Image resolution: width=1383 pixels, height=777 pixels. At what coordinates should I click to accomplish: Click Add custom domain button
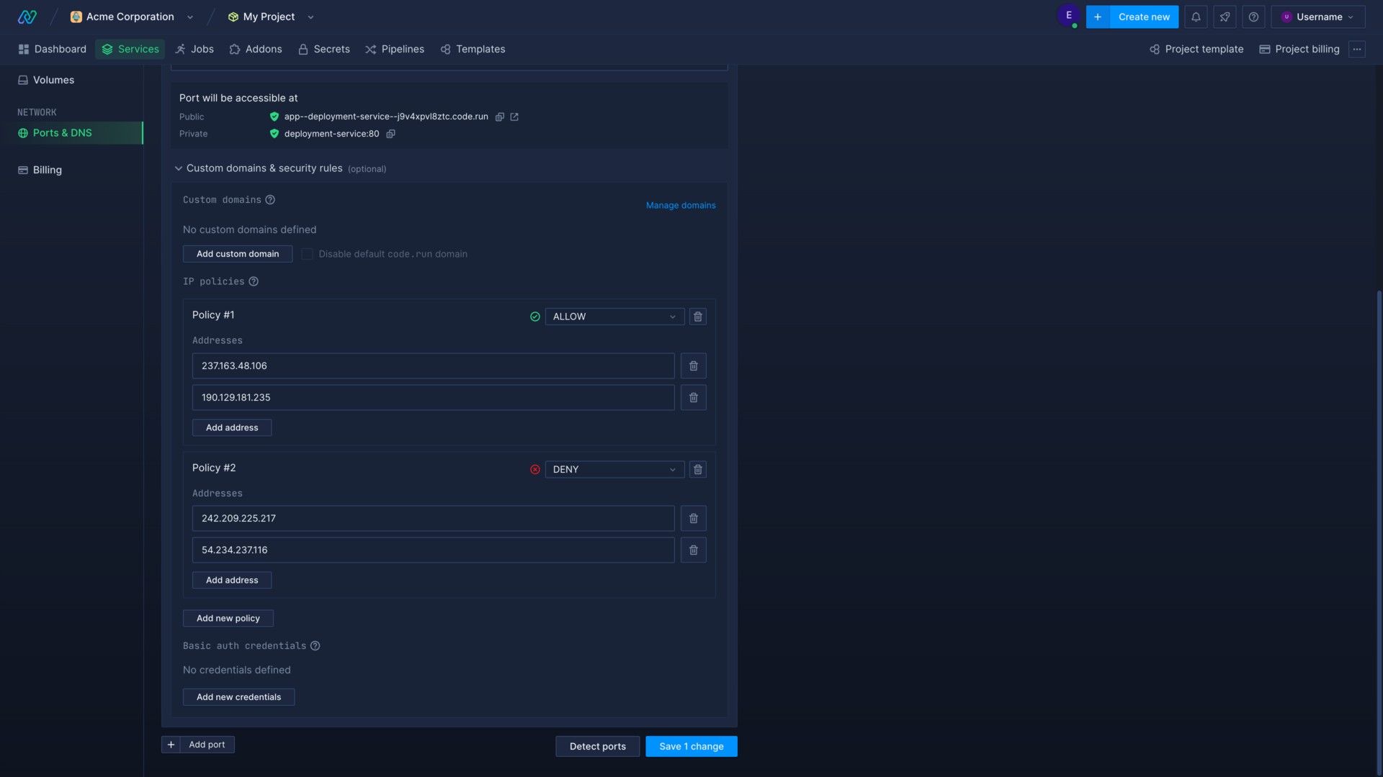pos(238,254)
